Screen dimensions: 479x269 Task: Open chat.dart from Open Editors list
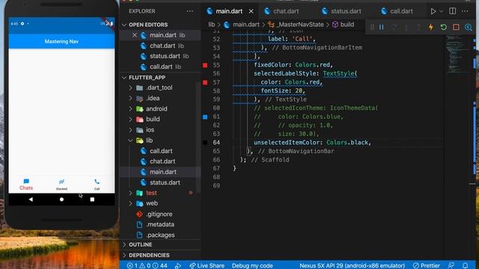[162, 46]
